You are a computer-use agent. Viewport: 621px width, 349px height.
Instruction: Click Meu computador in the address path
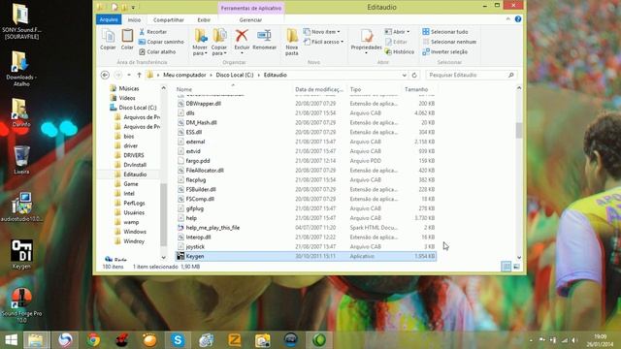184,75
